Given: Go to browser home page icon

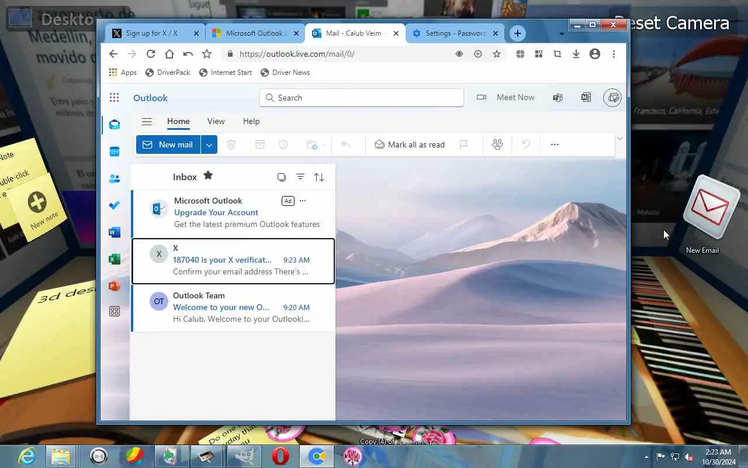Looking at the screenshot, I should click(x=169, y=54).
